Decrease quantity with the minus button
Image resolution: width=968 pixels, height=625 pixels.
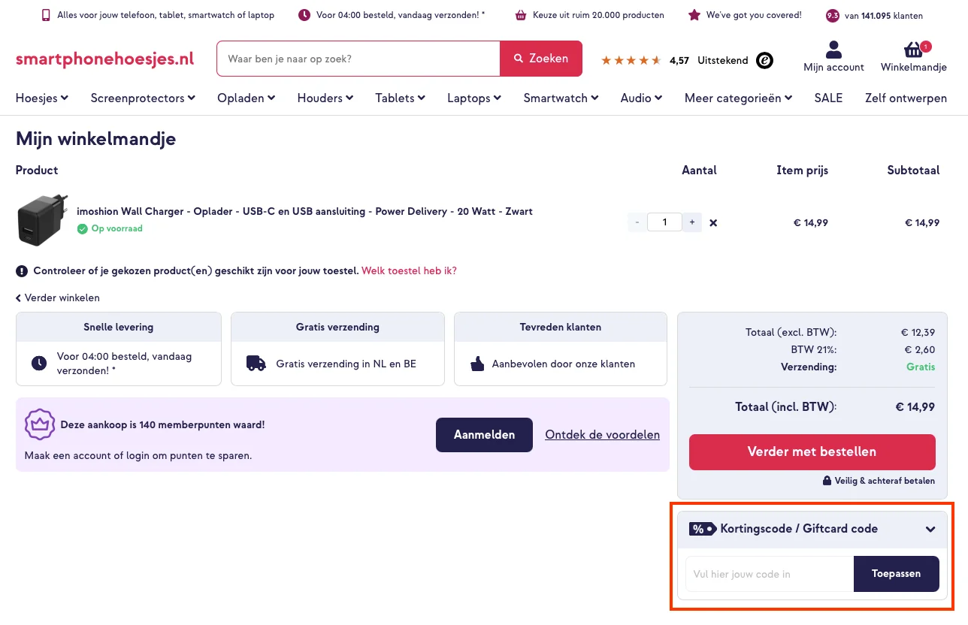pos(637,222)
